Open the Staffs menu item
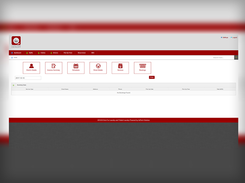The height and width of the screenshot is (183, 245). click(30, 53)
